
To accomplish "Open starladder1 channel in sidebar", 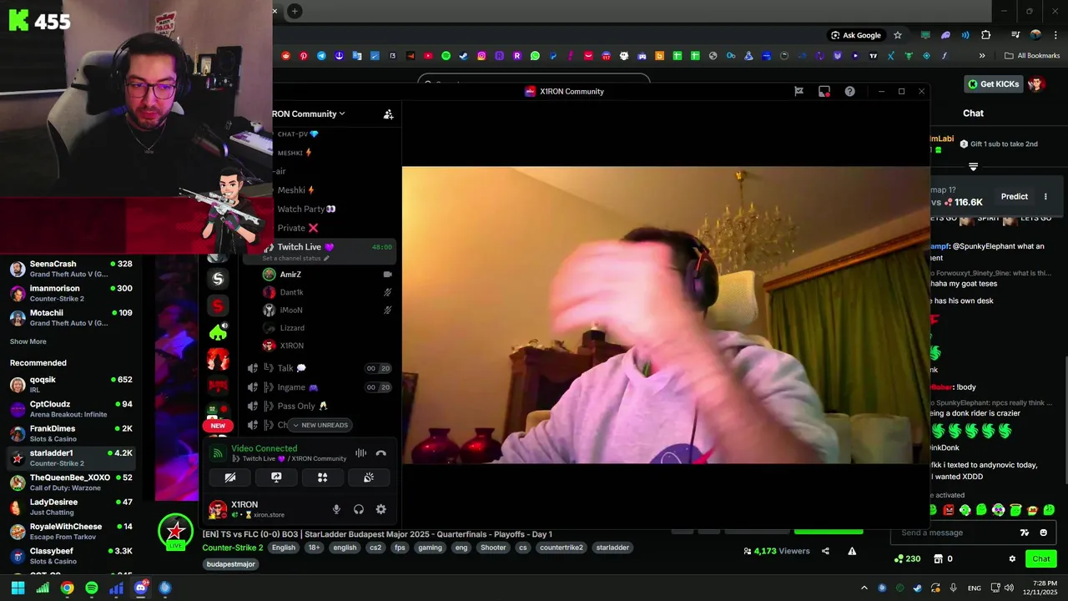I will (x=72, y=457).
